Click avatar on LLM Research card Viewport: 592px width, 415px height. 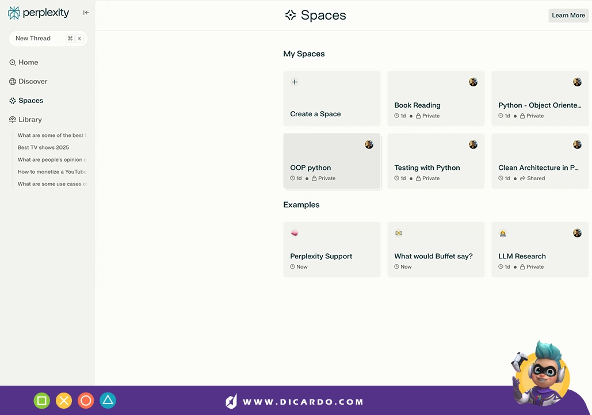[x=577, y=233]
